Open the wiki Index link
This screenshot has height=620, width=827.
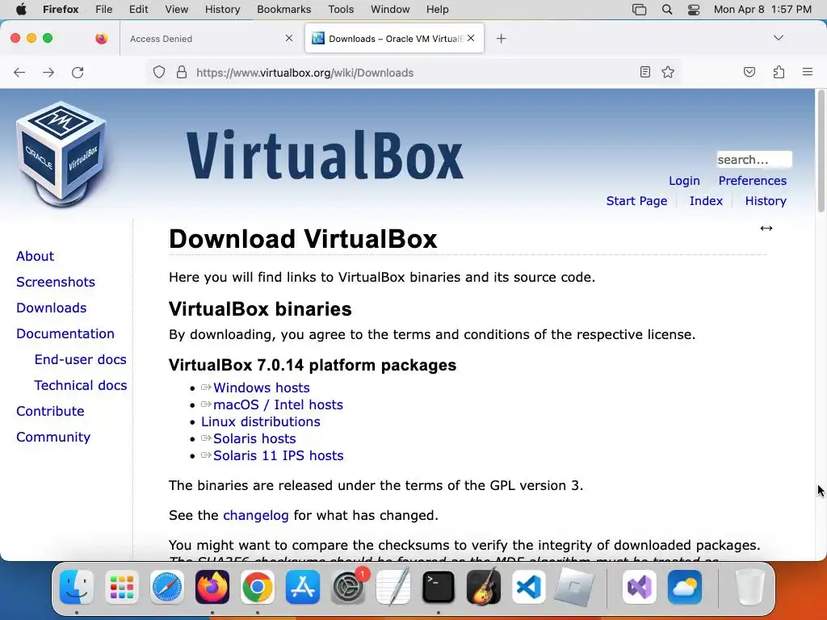706,201
